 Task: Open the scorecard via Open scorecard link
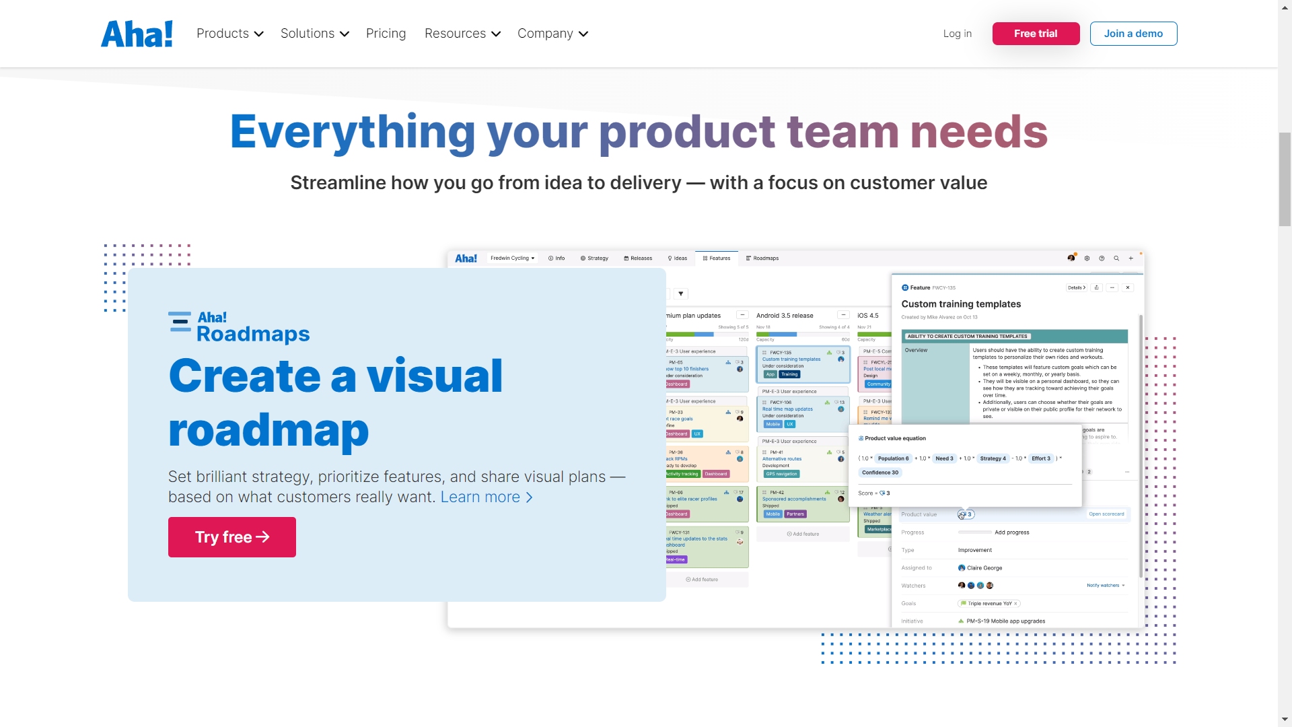tap(1107, 514)
